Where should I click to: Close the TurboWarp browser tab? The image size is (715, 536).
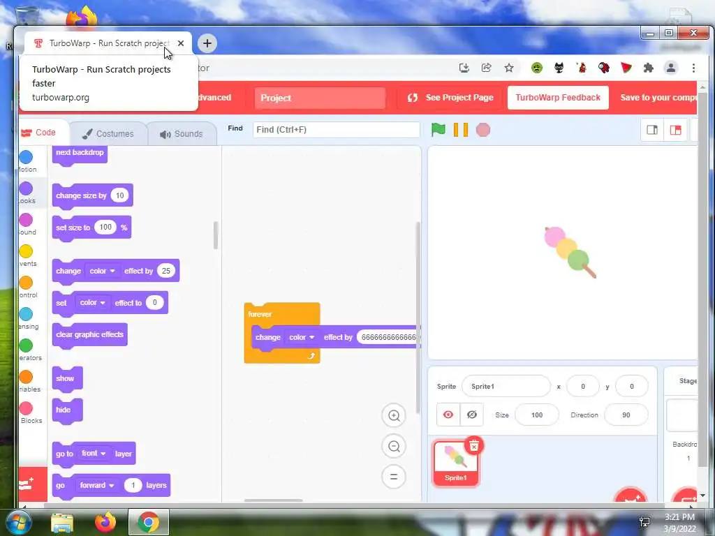pyautogui.click(x=181, y=43)
